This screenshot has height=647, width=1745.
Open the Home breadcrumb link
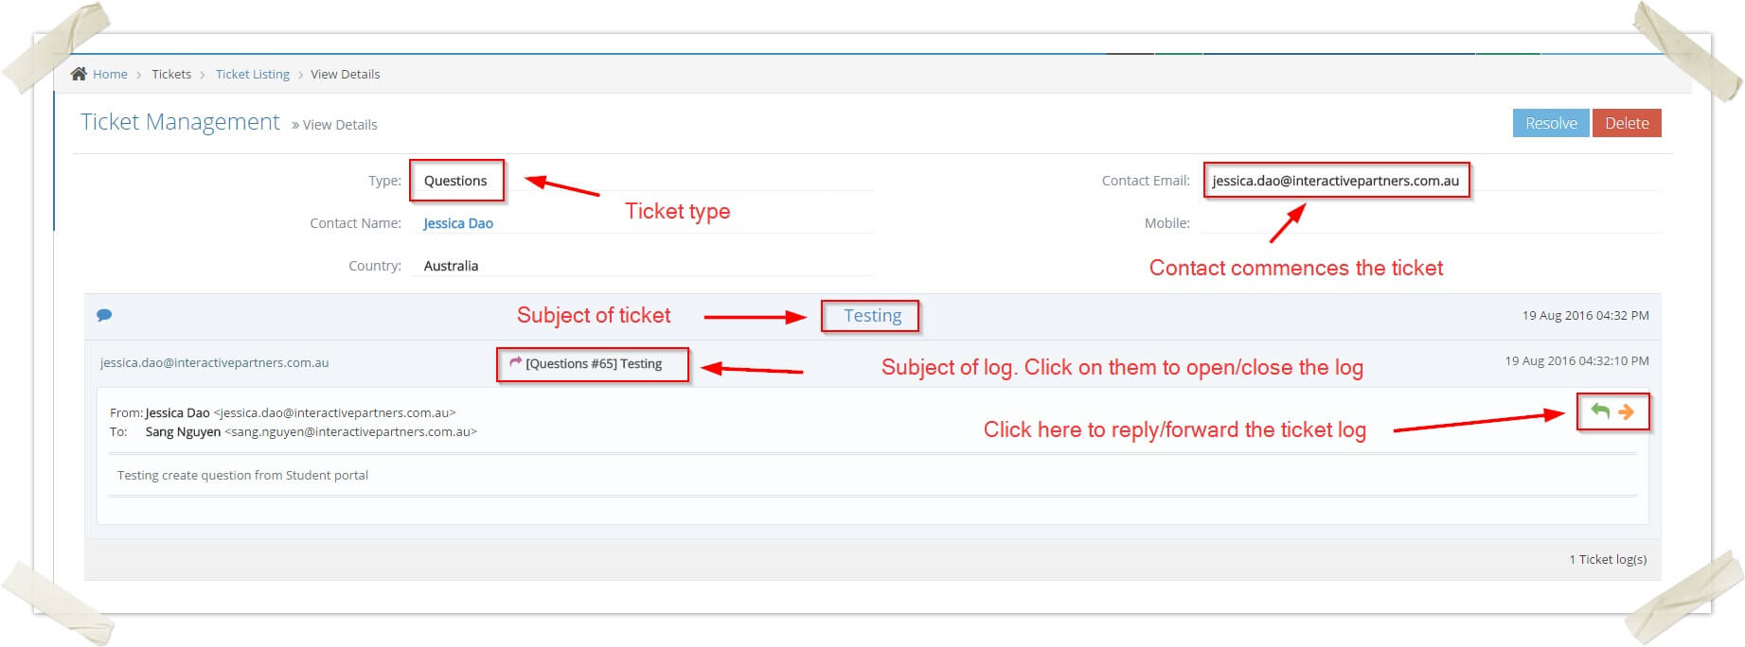pos(110,74)
